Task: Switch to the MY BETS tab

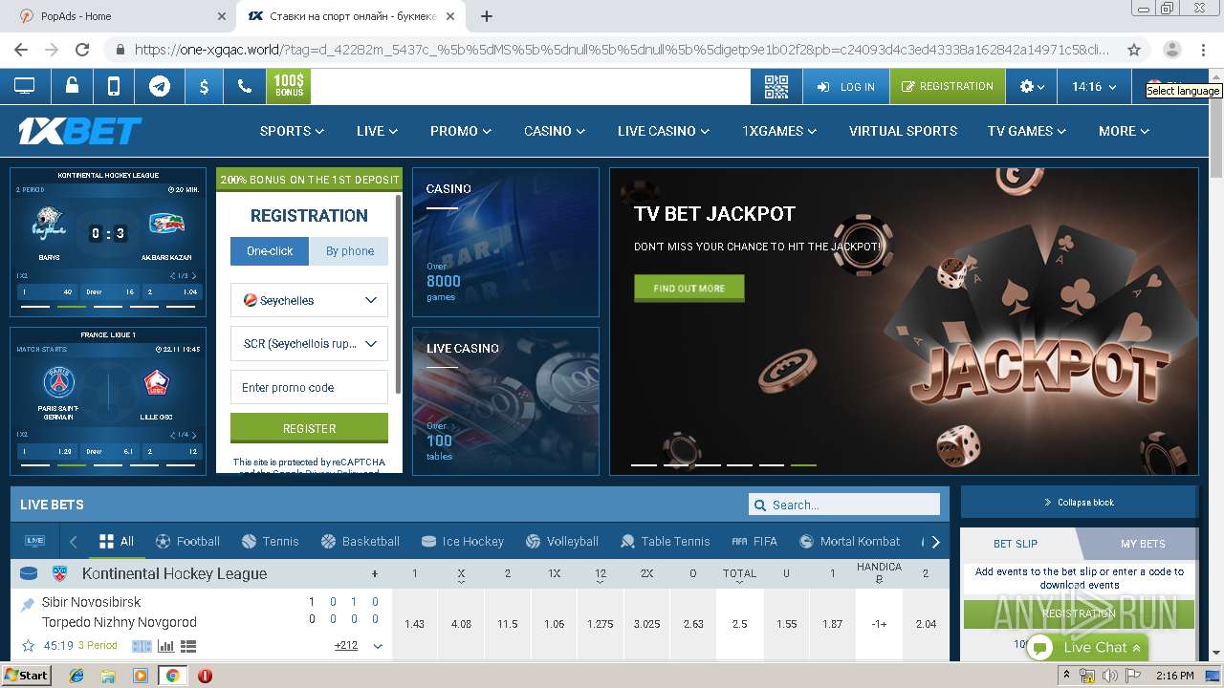Action: point(1143,543)
